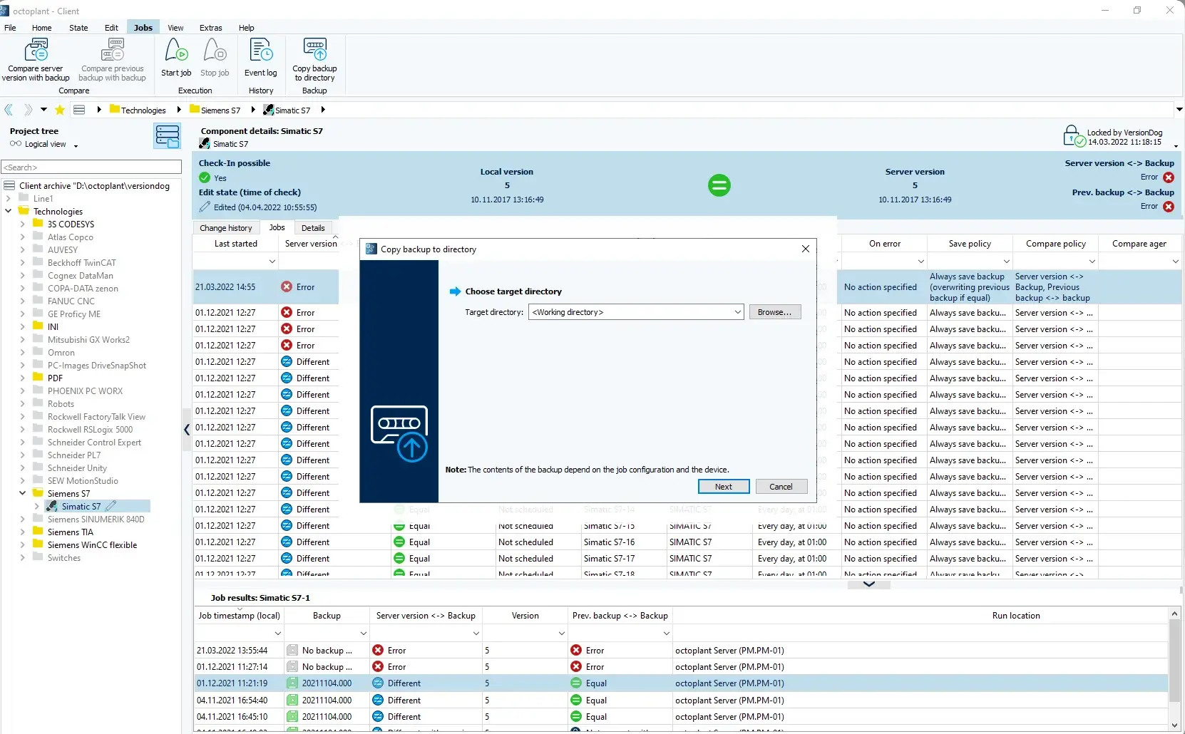Viewport: 1185px width, 734px height.
Task: Click the Run location column header
Action: tap(1015, 616)
